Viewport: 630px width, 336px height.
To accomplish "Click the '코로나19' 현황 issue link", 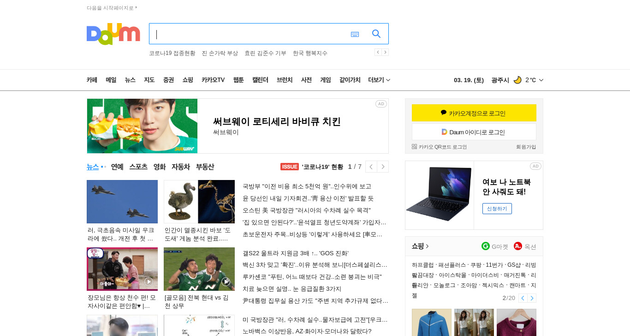I will pos(322,167).
